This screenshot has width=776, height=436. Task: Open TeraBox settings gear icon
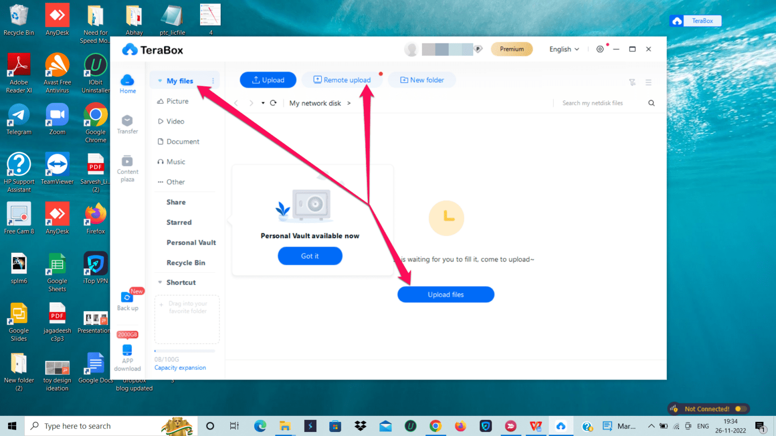(600, 49)
